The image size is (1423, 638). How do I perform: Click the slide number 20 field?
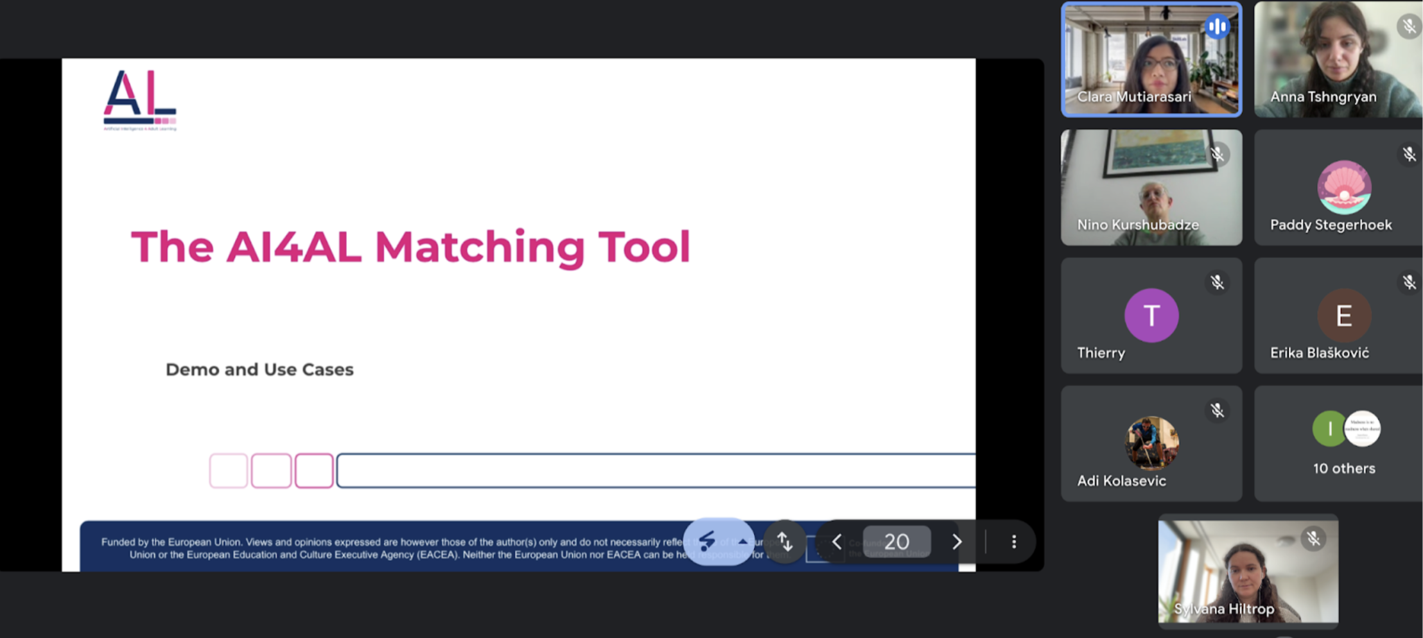[x=896, y=542]
